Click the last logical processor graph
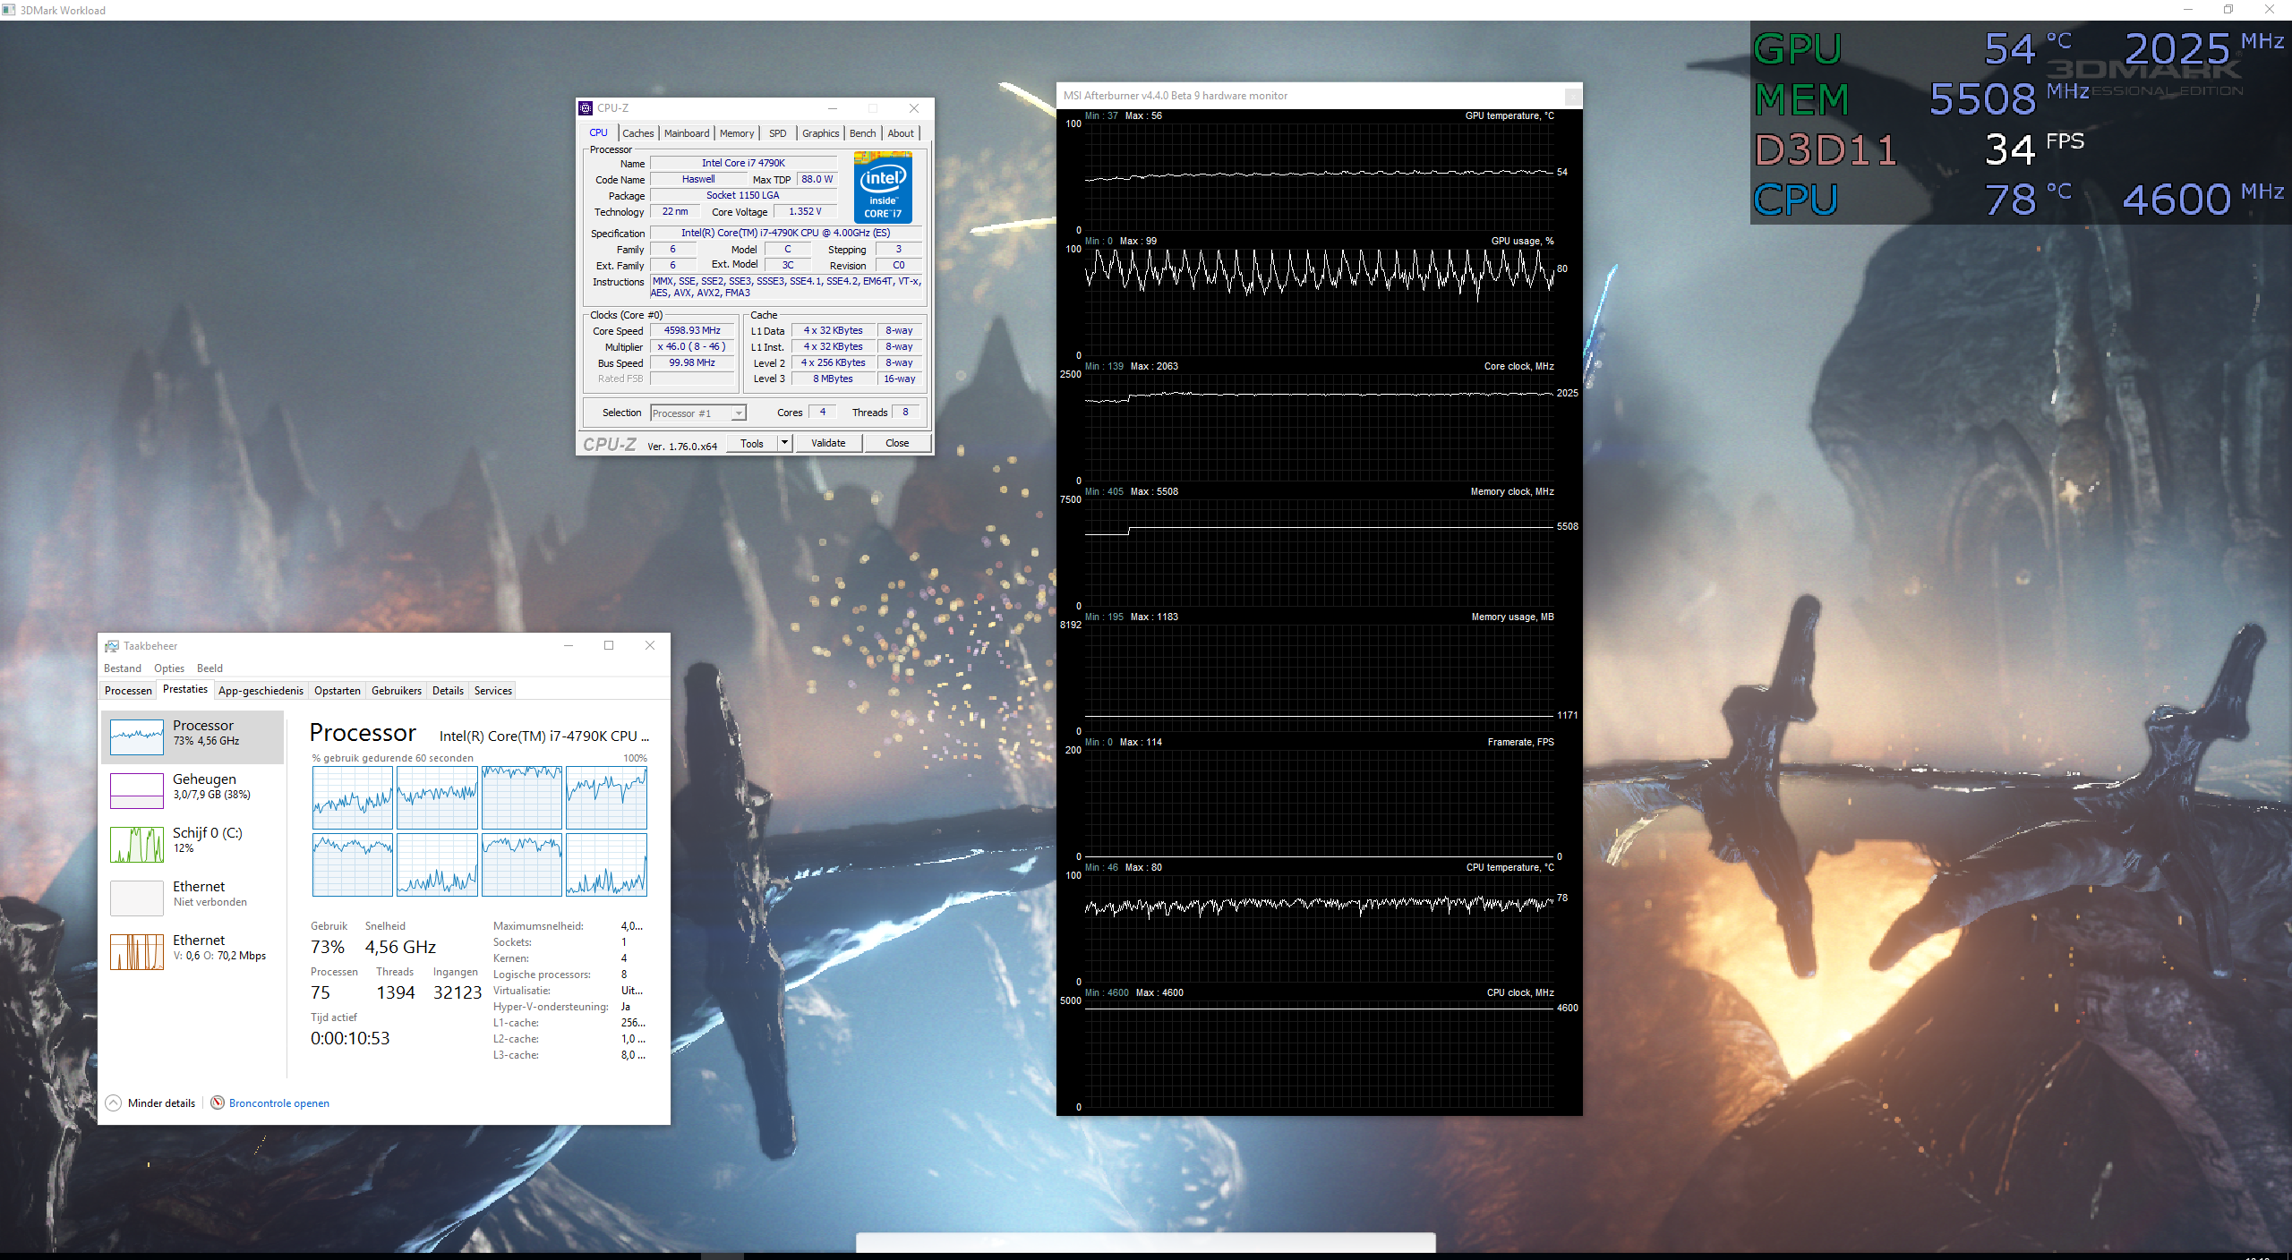Viewport: 2292px width, 1260px height. pos(606,865)
